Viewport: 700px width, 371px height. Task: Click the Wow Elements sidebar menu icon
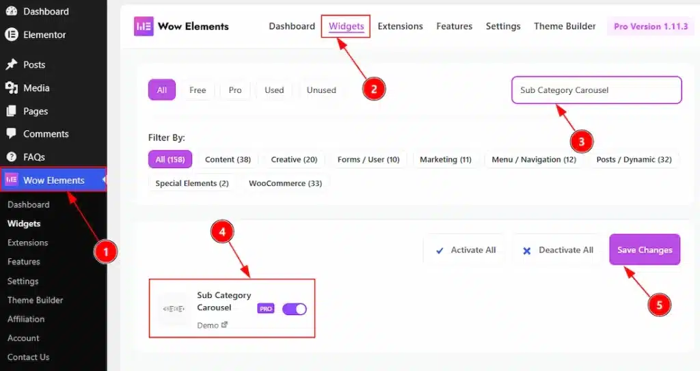[x=11, y=180]
